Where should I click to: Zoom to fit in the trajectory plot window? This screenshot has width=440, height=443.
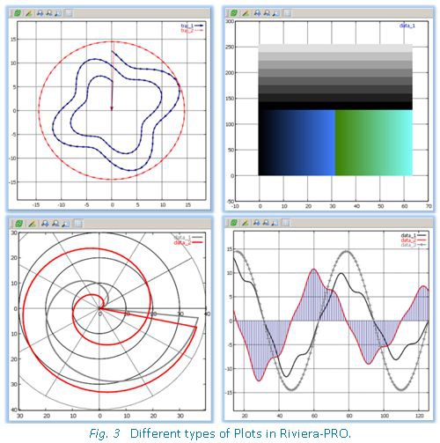[58, 13]
